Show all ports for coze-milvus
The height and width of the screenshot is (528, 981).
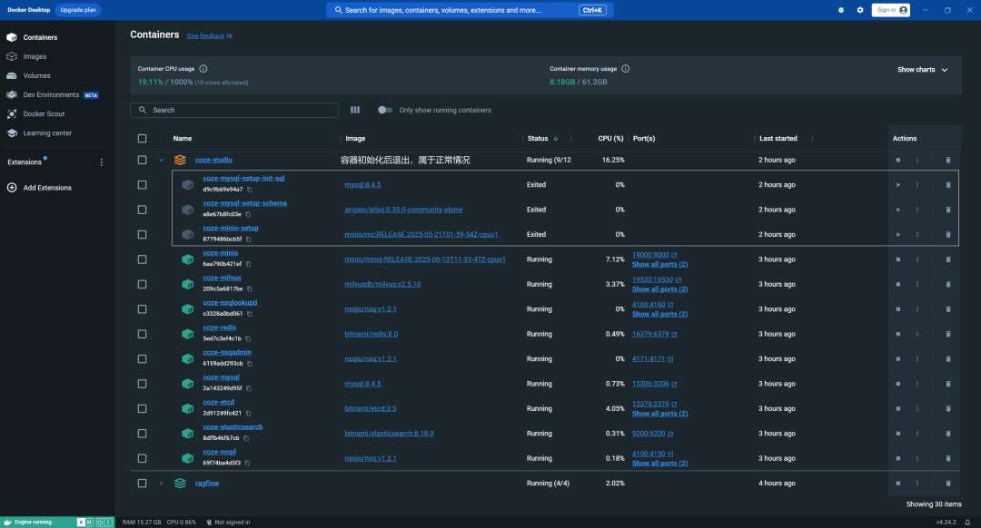coord(659,289)
